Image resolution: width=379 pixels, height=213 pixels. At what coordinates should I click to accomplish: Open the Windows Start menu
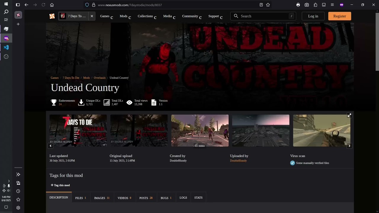click(6, 4)
